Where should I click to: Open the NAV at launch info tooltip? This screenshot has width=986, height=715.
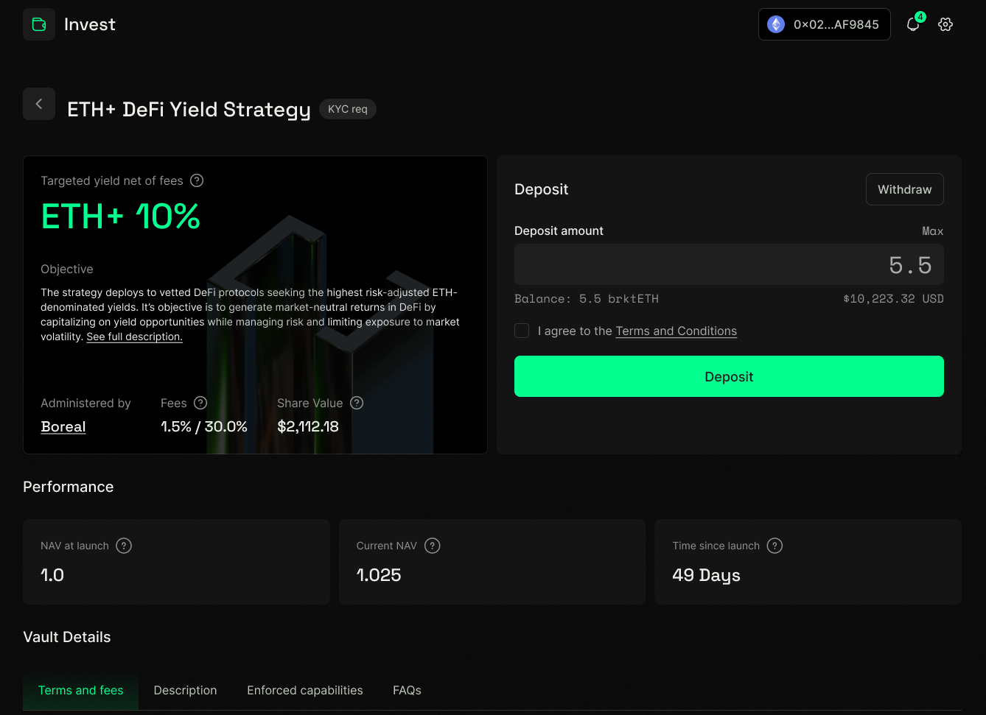pyautogui.click(x=124, y=546)
